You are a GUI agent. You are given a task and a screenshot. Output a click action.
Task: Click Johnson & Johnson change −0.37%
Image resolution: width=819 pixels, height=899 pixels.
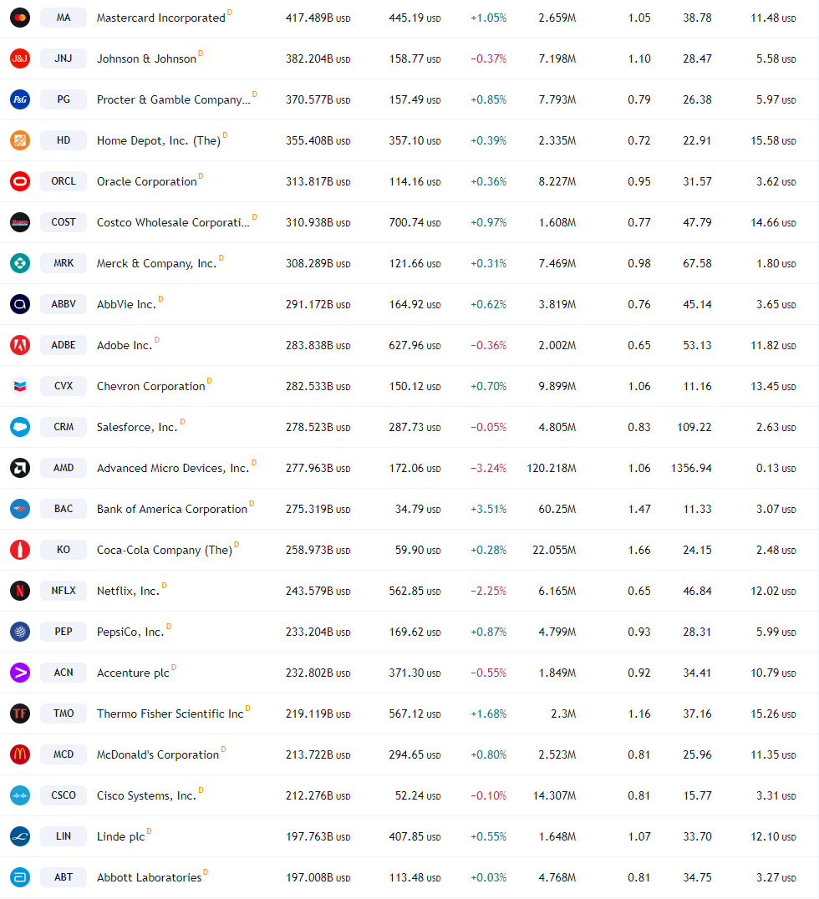click(489, 58)
